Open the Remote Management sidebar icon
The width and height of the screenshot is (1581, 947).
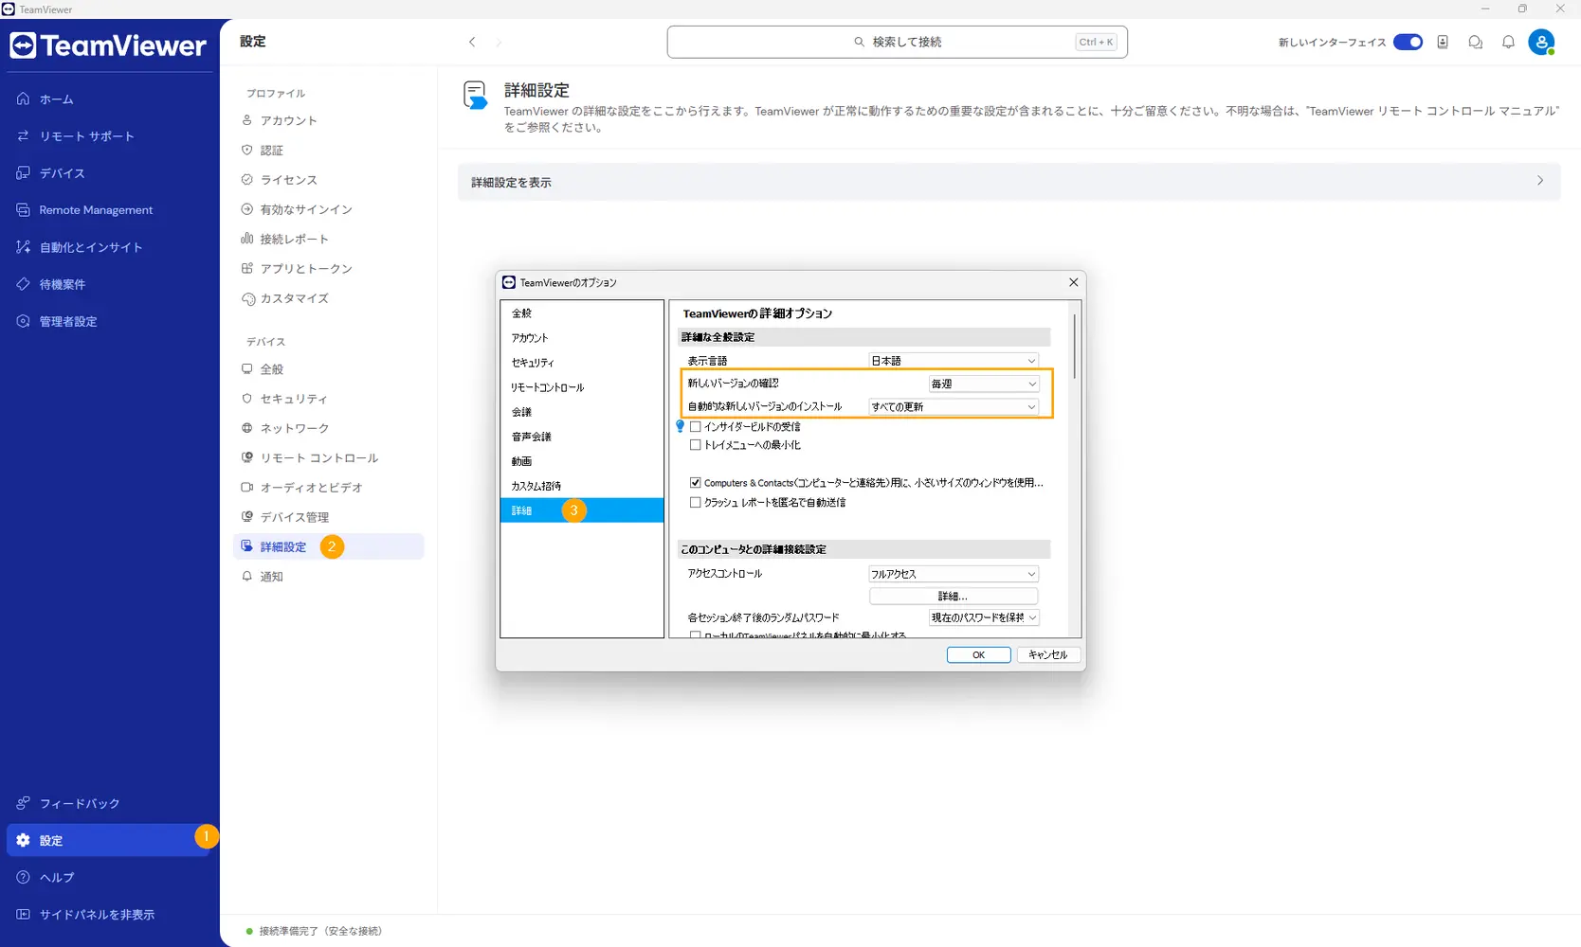point(23,209)
